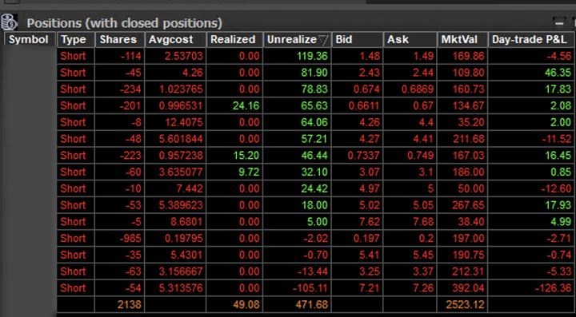The width and height of the screenshot is (576, 317).
Task: Sort by the Shares column header
Action: 120,40
